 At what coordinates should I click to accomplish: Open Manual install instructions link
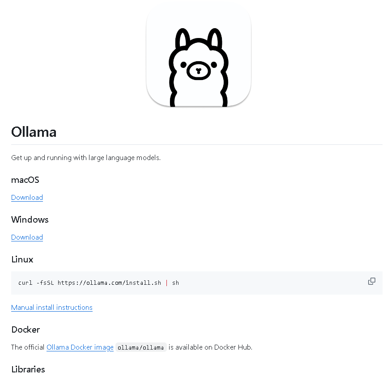[x=52, y=308]
